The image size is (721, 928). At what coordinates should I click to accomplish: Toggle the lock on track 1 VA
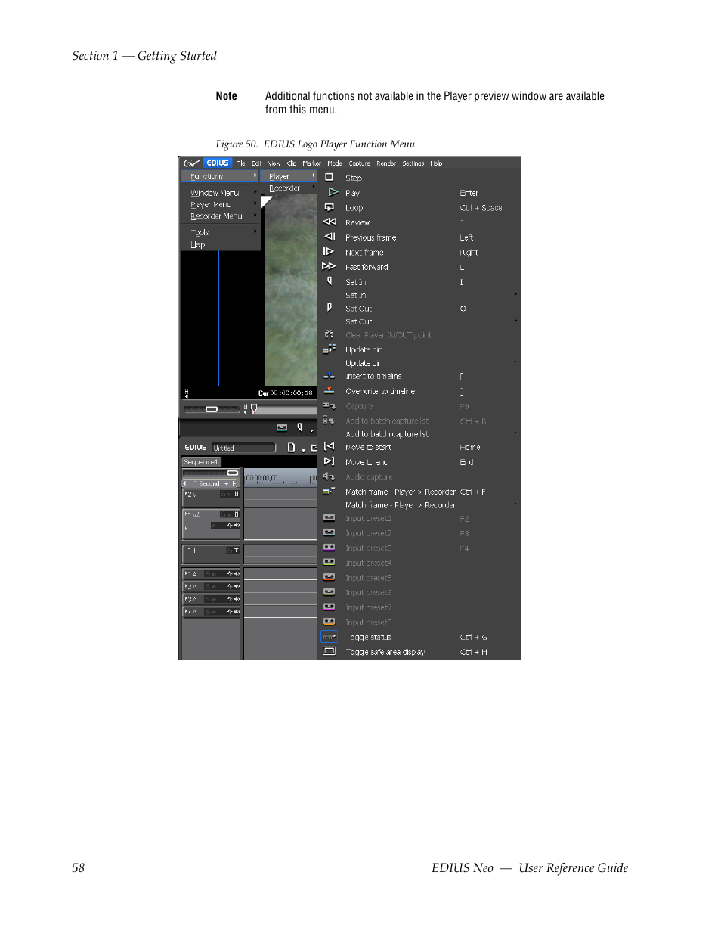coord(224,514)
